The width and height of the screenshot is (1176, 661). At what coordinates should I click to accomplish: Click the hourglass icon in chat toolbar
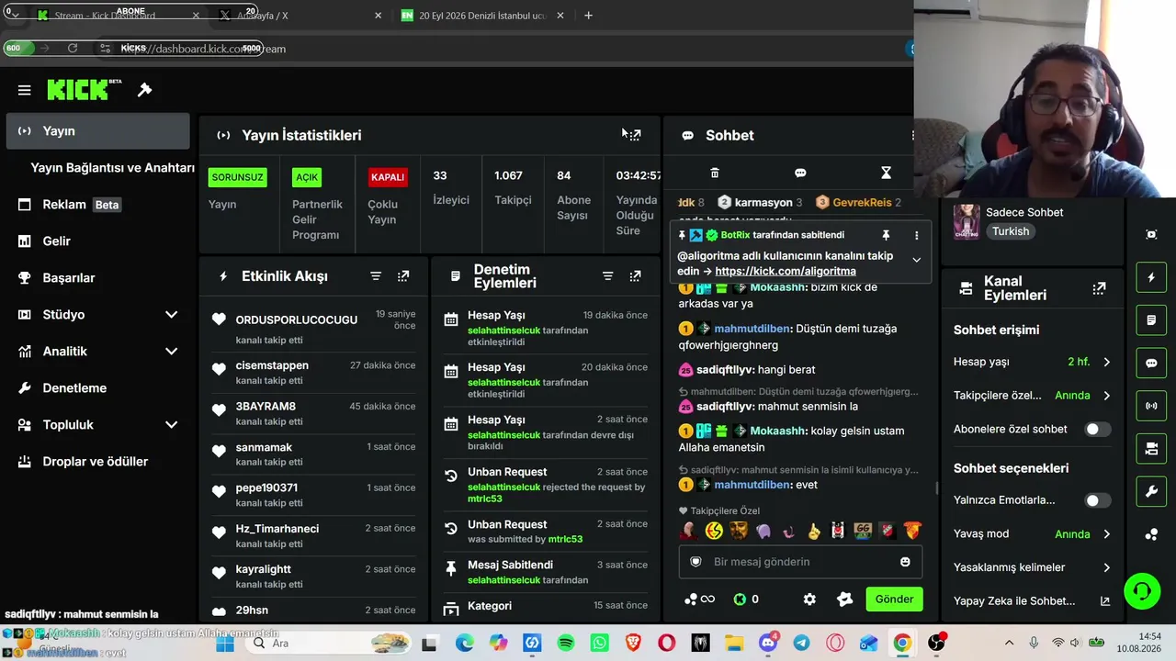coord(886,173)
